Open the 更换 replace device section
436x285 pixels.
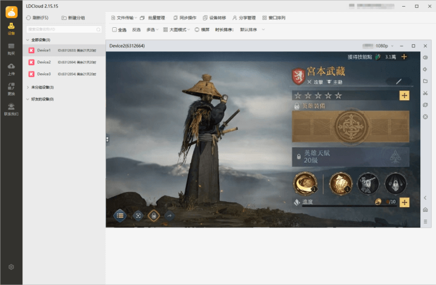11,90
